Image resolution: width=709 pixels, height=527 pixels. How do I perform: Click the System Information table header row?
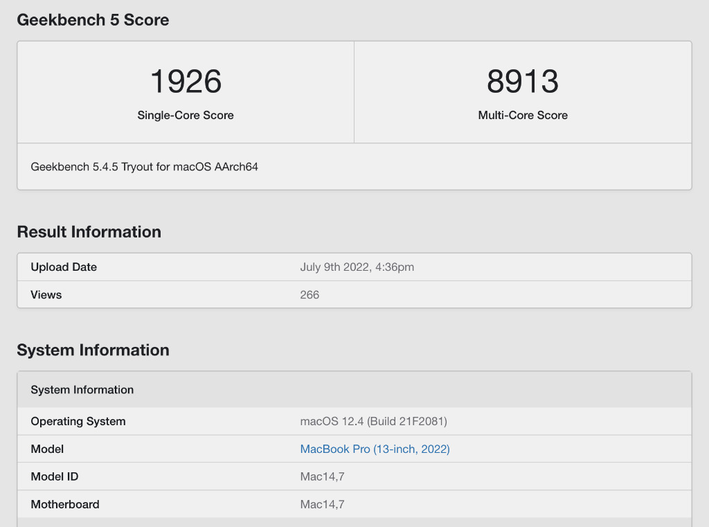click(354, 390)
